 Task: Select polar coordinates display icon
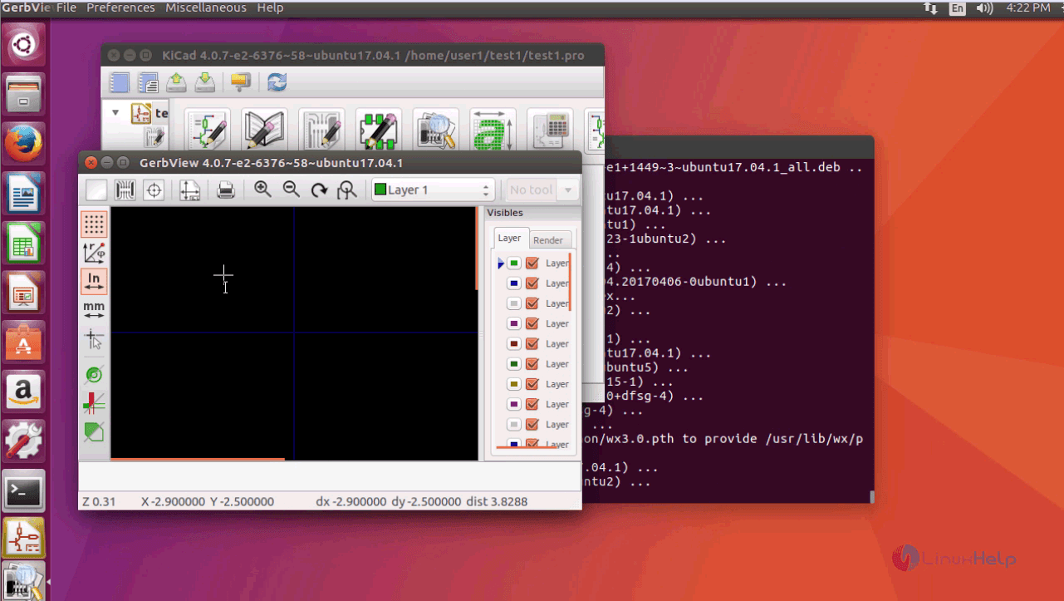click(x=94, y=253)
